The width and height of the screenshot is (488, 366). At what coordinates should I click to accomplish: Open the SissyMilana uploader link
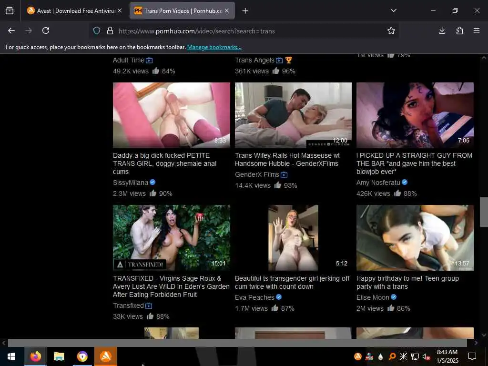pos(131,183)
